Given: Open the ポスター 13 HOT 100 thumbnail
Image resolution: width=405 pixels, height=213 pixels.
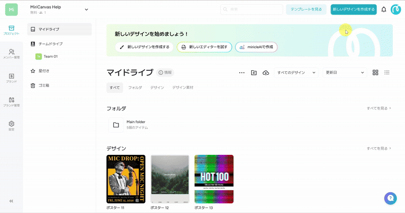Looking at the screenshot, I should point(214,179).
